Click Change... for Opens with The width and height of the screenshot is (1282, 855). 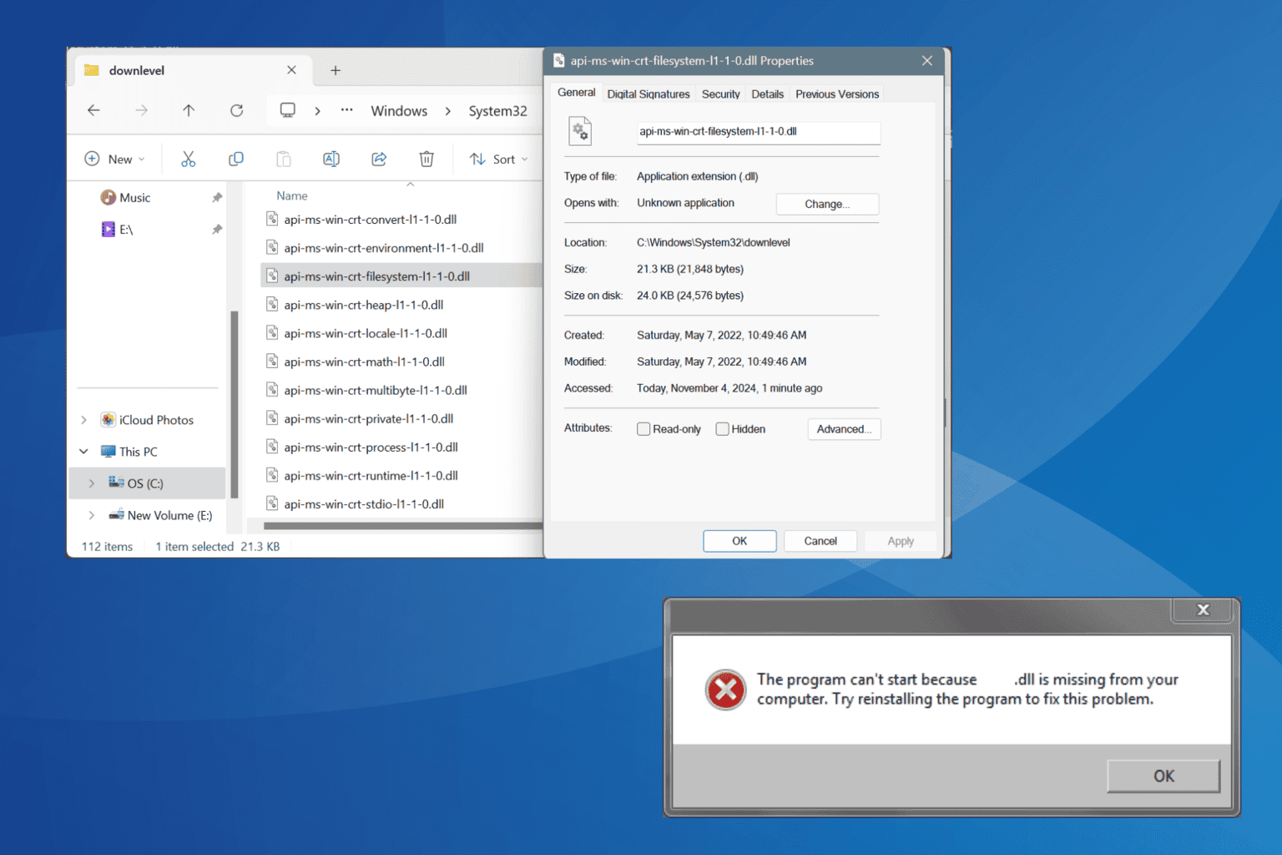tap(827, 204)
